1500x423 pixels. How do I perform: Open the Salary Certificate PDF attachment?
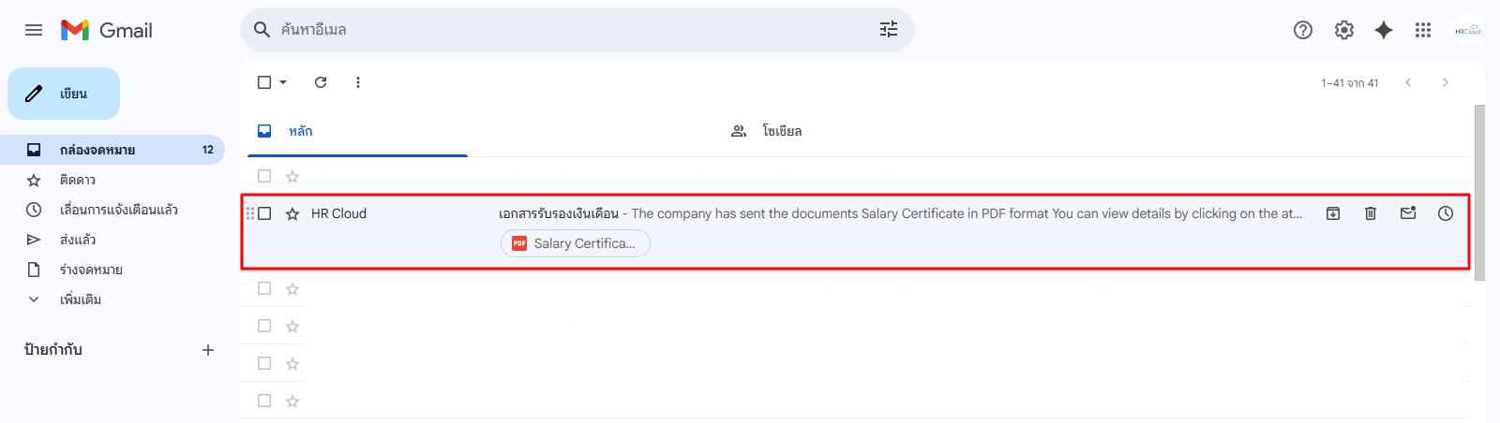576,243
